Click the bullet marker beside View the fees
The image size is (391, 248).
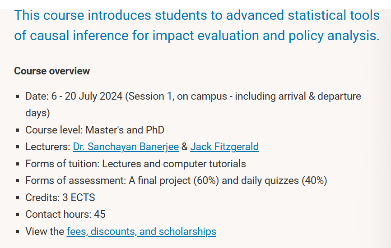coord(17,232)
